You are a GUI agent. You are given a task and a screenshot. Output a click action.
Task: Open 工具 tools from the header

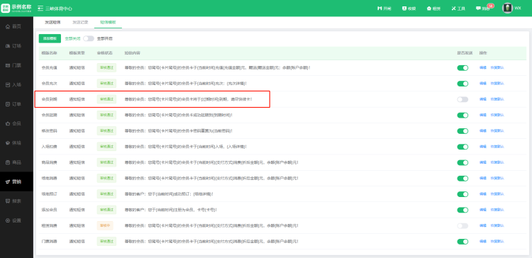coord(458,9)
